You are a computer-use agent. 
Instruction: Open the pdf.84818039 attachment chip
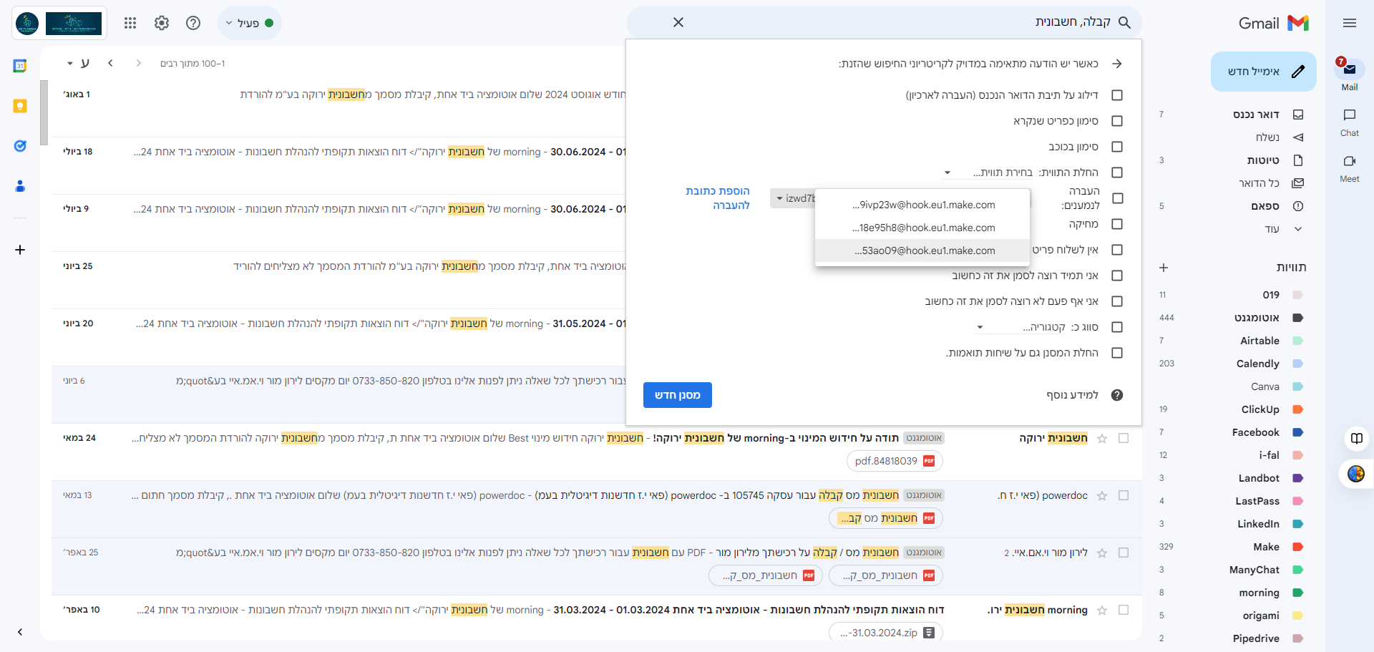coord(895,461)
